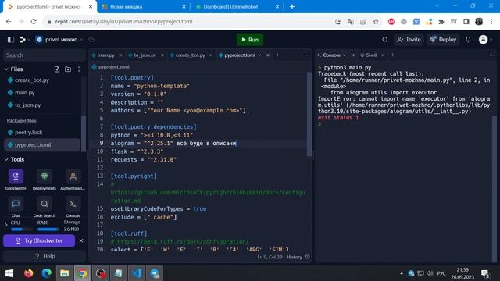Open Help at sidebar bottom
The height and width of the screenshot is (281, 500).
[45, 256]
